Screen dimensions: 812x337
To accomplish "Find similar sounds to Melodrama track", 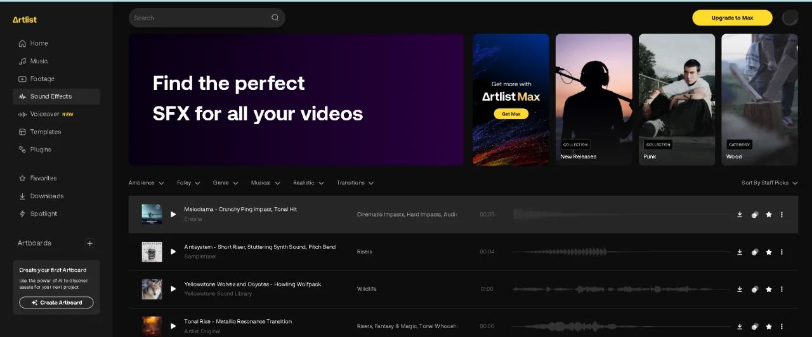I will [754, 215].
